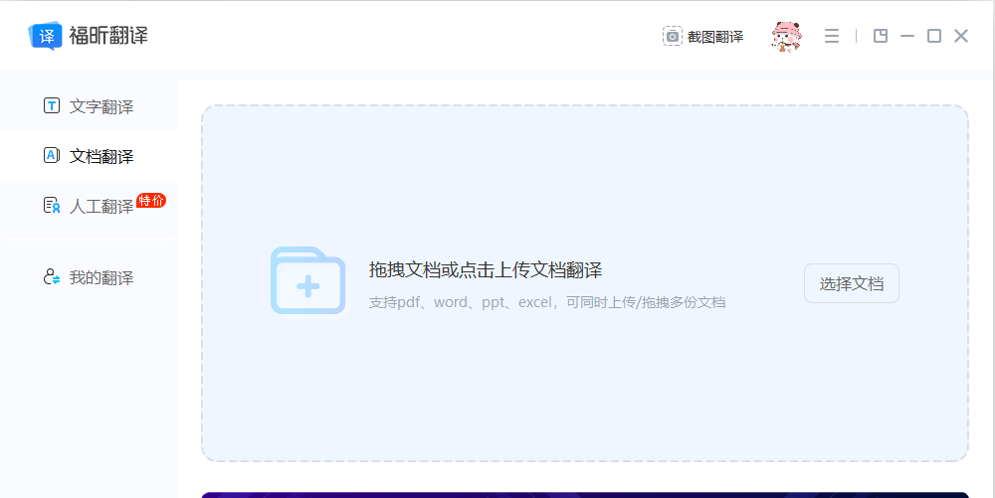Switch to 文字翻译 tab

(x=89, y=105)
